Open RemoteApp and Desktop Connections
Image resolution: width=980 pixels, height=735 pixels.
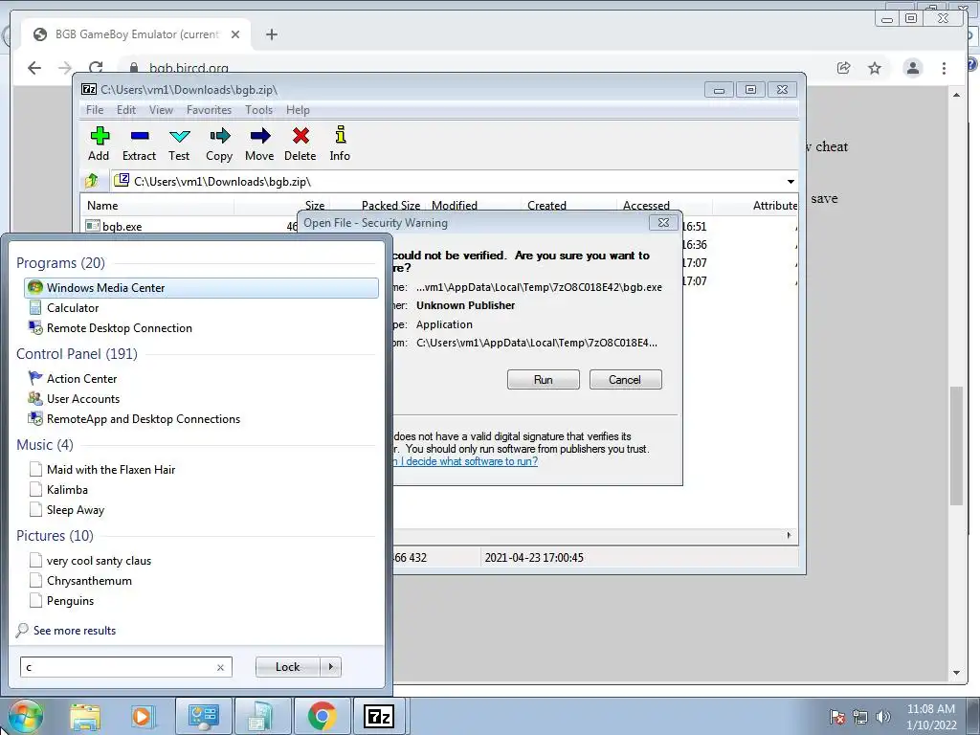pos(144,419)
